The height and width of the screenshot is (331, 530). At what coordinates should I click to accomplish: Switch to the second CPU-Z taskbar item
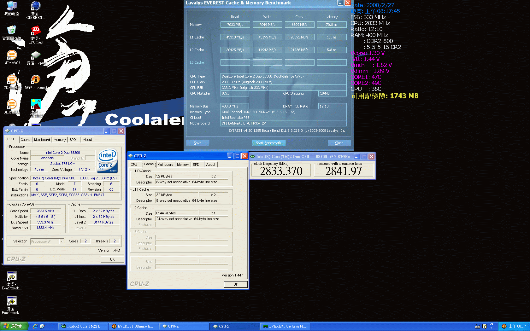(235, 326)
